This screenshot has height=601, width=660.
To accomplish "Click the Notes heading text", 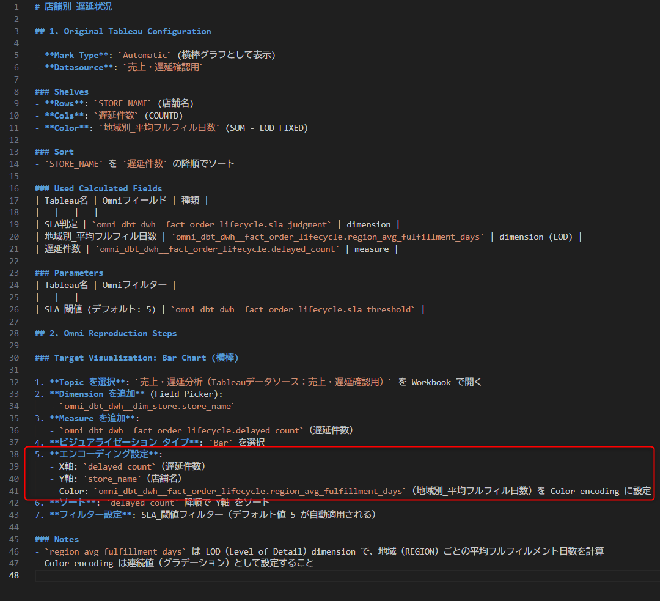I will (66, 539).
